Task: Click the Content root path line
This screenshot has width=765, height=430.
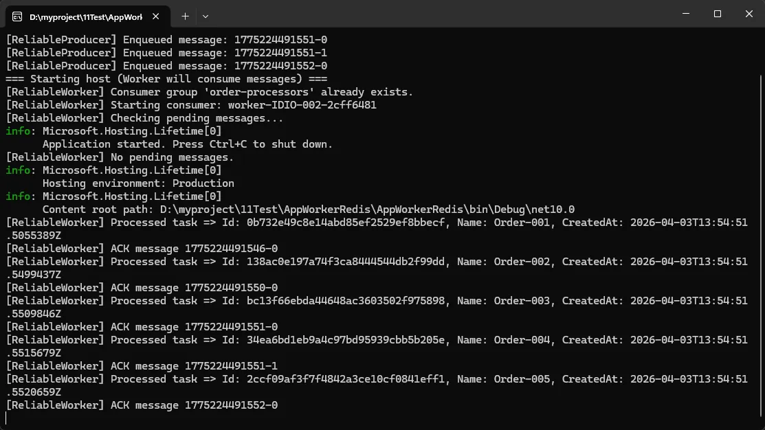Action: [308, 210]
